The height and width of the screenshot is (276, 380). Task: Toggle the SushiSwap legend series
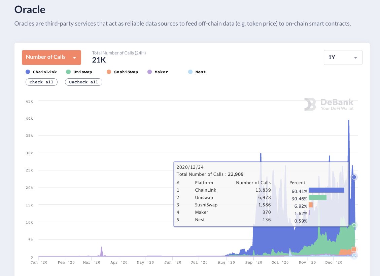coord(123,72)
